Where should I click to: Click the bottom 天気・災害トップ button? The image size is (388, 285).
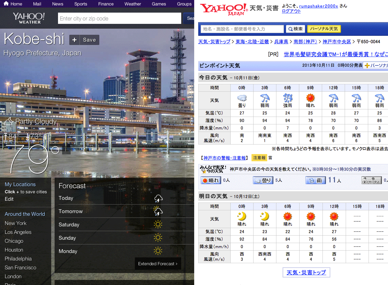(x=306, y=272)
